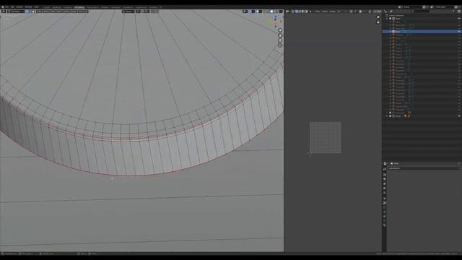Open the Object properties tab

(385, 199)
